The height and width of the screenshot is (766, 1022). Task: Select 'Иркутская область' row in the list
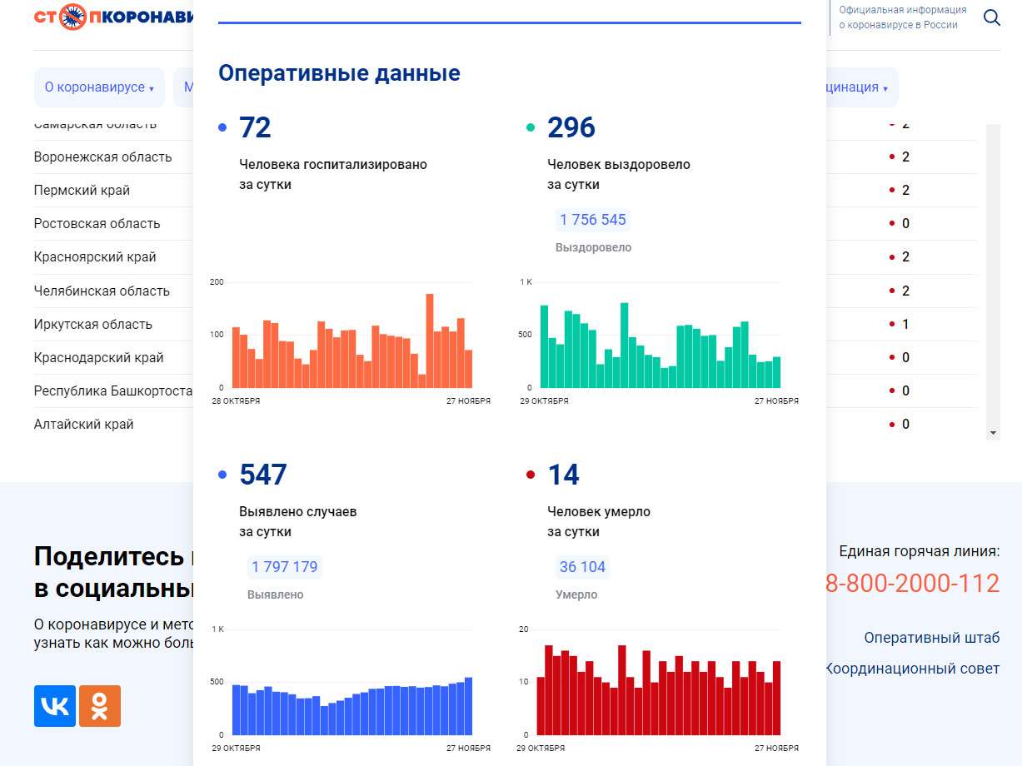pyautogui.click(x=92, y=325)
